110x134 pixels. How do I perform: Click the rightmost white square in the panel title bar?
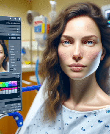pos(19,19)
